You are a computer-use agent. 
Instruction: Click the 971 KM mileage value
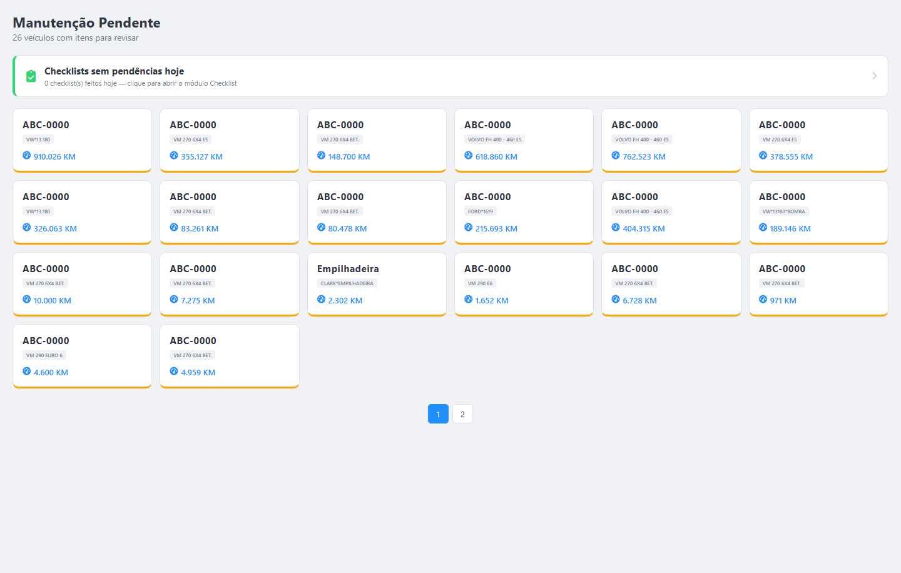[x=783, y=301]
